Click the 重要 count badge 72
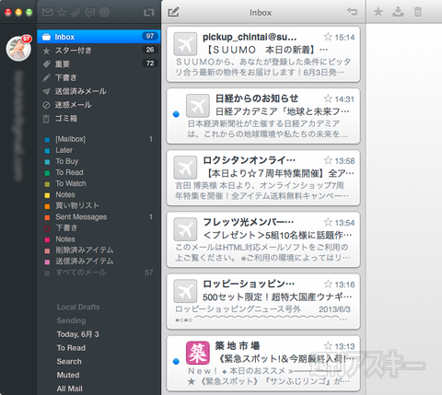This screenshot has height=395, width=442. [x=150, y=64]
